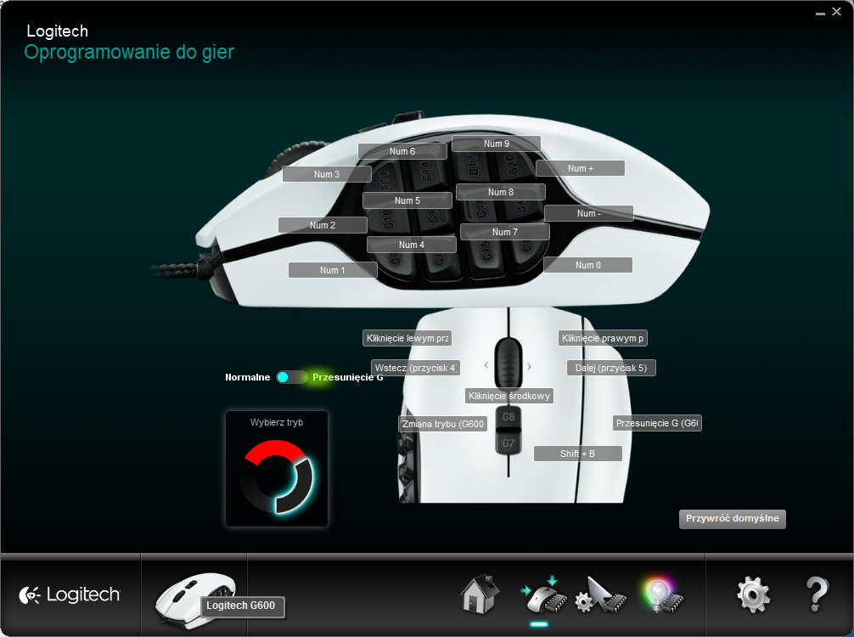
Task: Open the Num + assignment label
Action: pyautogui.click(x=580, y=168)
